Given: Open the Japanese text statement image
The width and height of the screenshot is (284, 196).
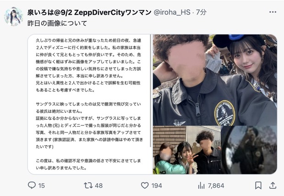Looking at the screenshot, I should pyautogui.click(x=89, y=104).
